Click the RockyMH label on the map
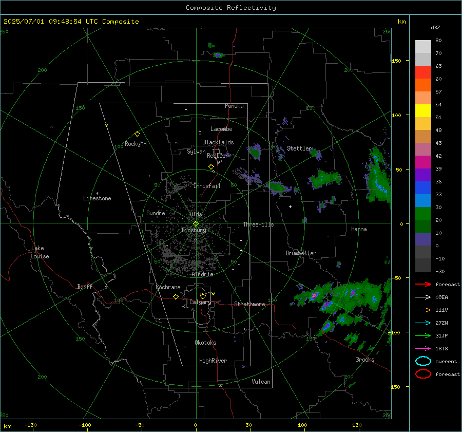462x432 pixels. 136,144
